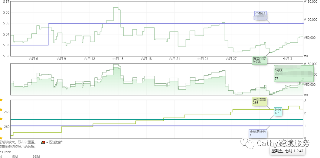Click the 六月 15 date label

(118, 59)
